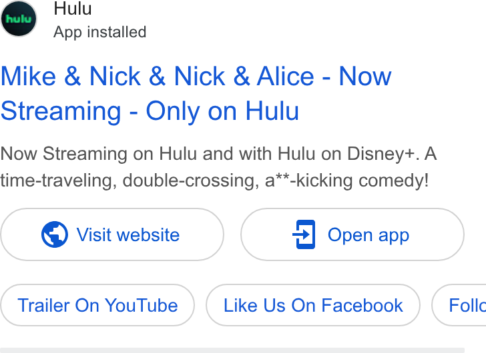Click 'Alice - Now' in the ad headline
The height and width of the screenshot is (353, 486).
(324, 76)
